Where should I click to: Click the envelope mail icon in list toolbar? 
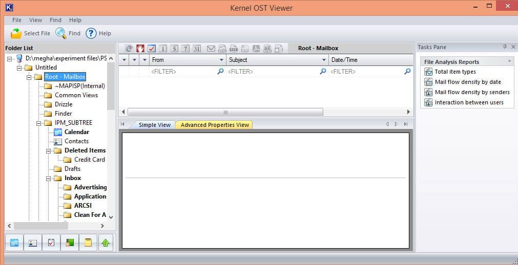pos(211,49)
